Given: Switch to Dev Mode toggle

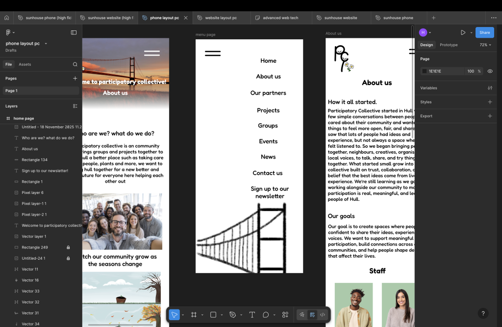Looking at the screenshot, I should (x=323, y=315).
